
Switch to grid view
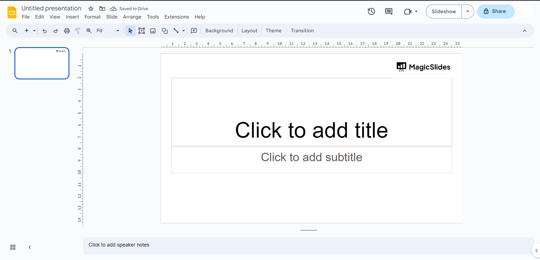(13, 247)
